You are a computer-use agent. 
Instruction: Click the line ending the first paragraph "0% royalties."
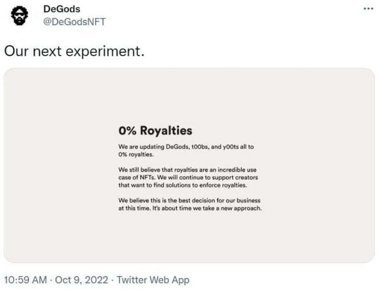(136, 154)
